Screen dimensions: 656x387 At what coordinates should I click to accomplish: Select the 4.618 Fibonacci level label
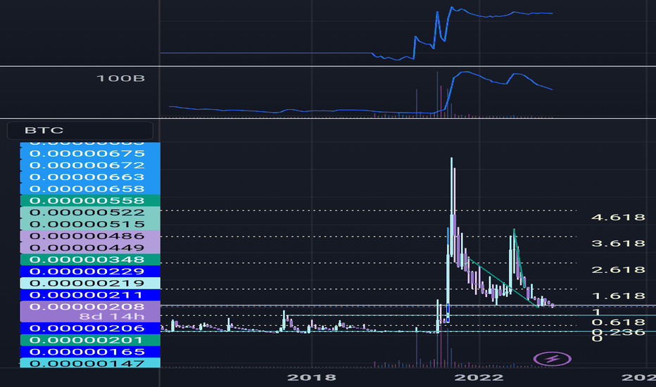(x=618, y=217)
